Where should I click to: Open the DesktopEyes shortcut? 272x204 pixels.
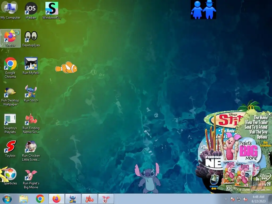click(31, 39)
